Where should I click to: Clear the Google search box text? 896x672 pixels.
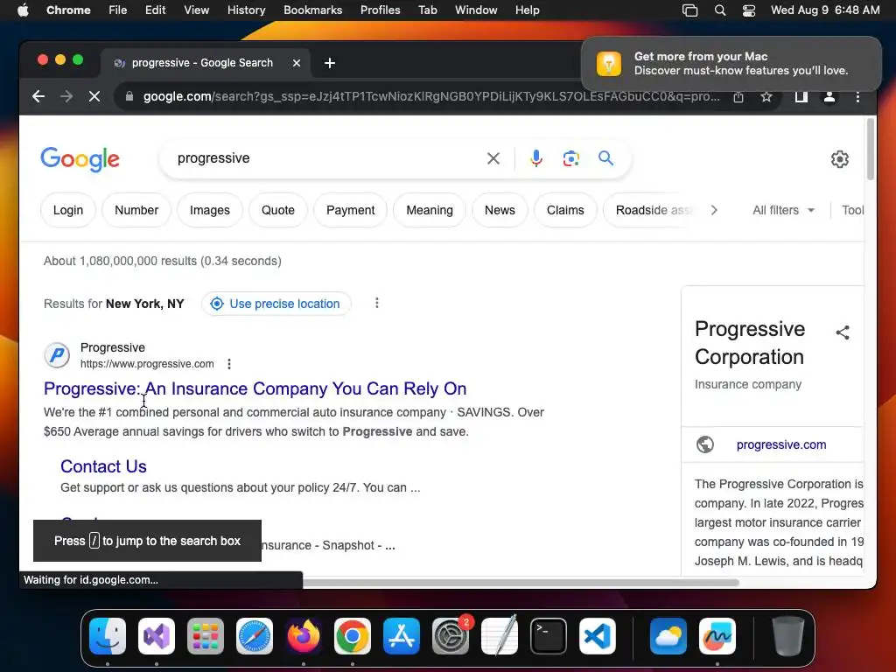coord(493,158)
